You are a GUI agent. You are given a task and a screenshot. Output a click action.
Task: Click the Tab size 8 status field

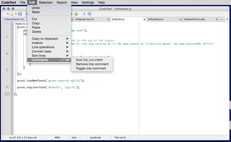point(120,138)
